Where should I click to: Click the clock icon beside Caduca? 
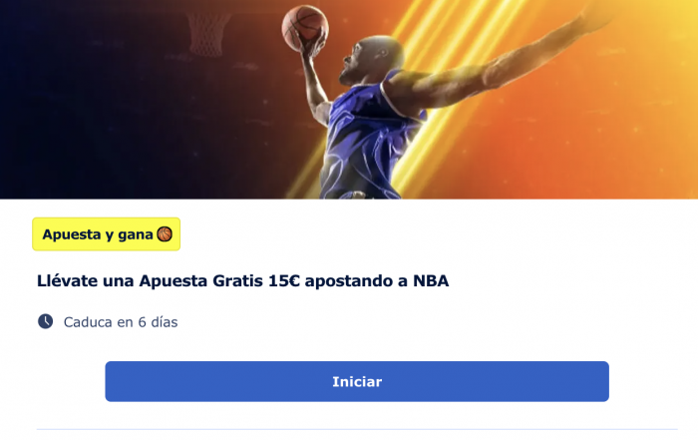(46, 321)
